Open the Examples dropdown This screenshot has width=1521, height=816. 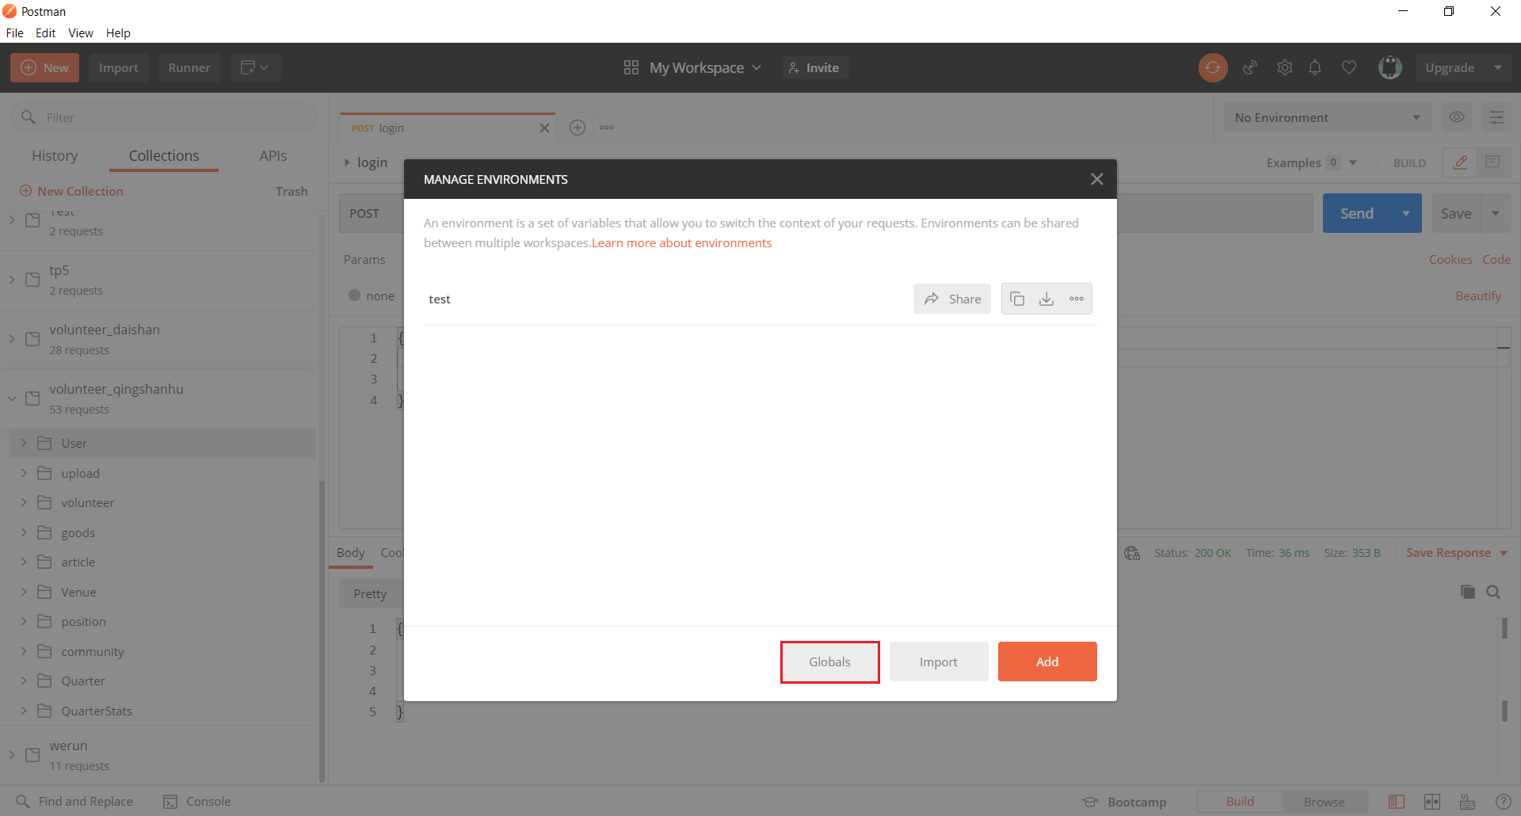[x=1312, y=162]
